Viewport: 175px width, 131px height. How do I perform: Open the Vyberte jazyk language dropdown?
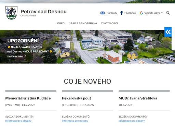click(153, 13)
